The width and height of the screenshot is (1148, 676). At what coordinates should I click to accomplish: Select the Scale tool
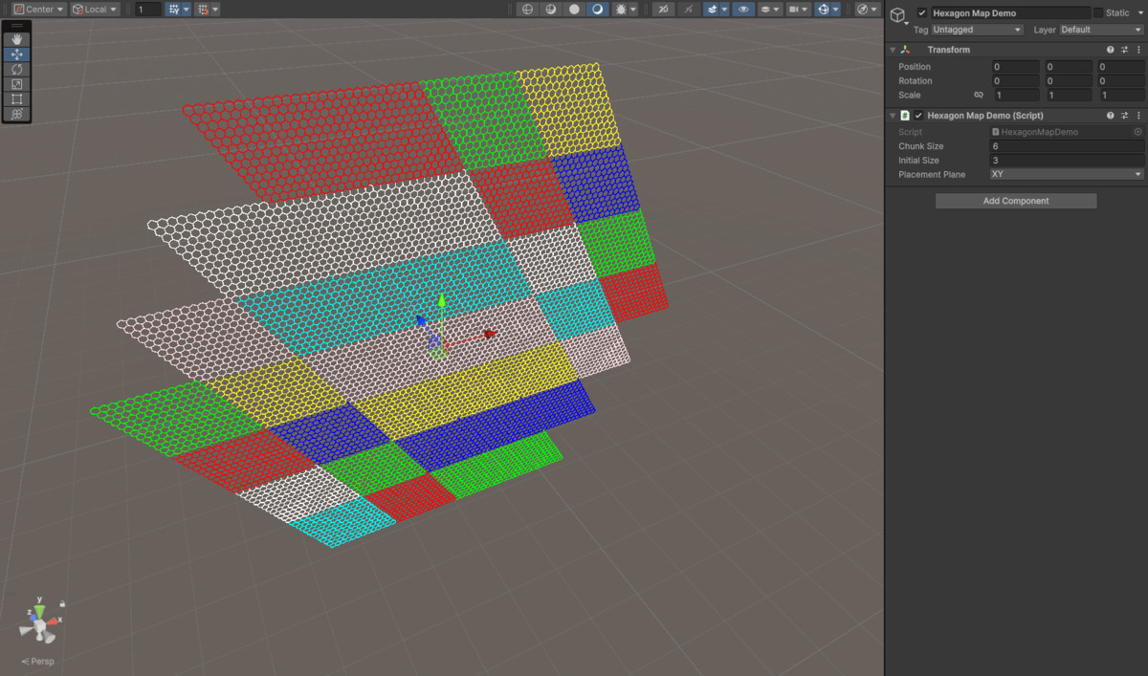pyautogui.click(x=16, y=83)
